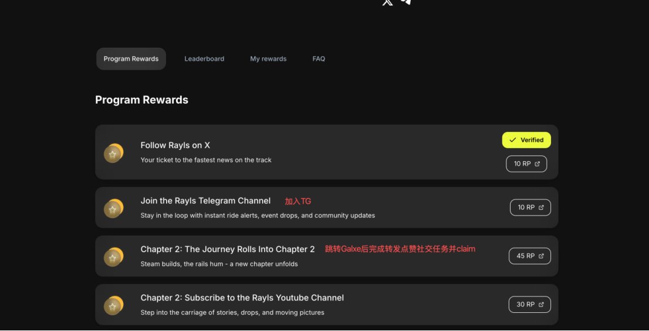Click the 'Join the Rayls Telegram Channel' title
This screenshot has height=331, width=649.
205,201
